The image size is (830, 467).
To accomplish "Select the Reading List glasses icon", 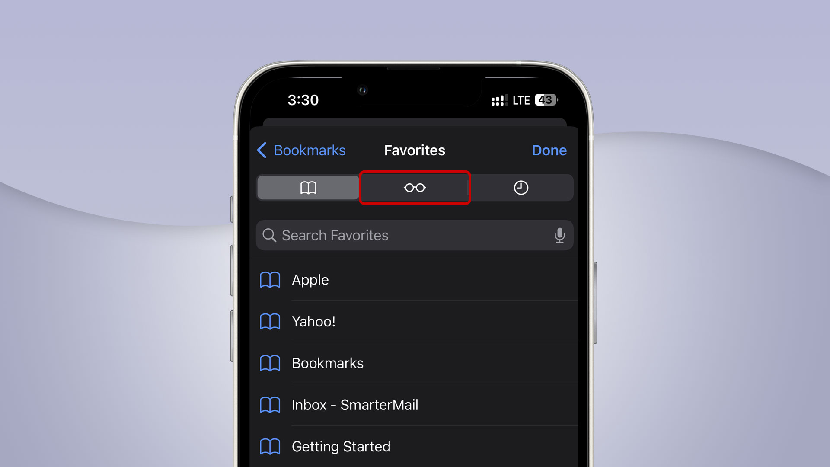I will 415,188.
